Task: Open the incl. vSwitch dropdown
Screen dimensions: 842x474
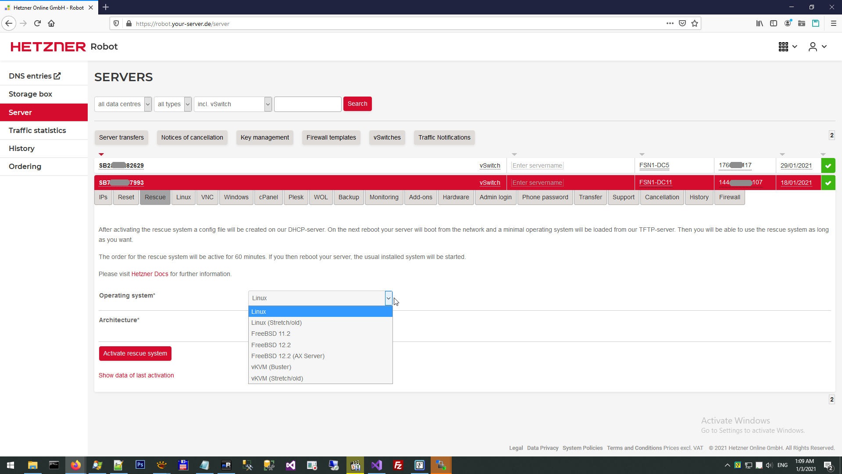Action: 232,104
